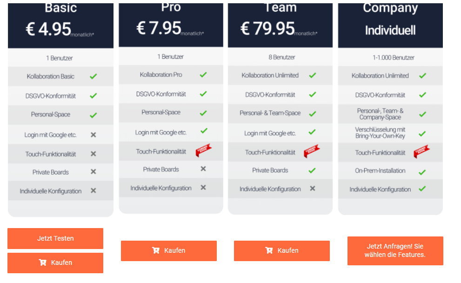Click Kaufen button under Pro plan

coord(169,250)
